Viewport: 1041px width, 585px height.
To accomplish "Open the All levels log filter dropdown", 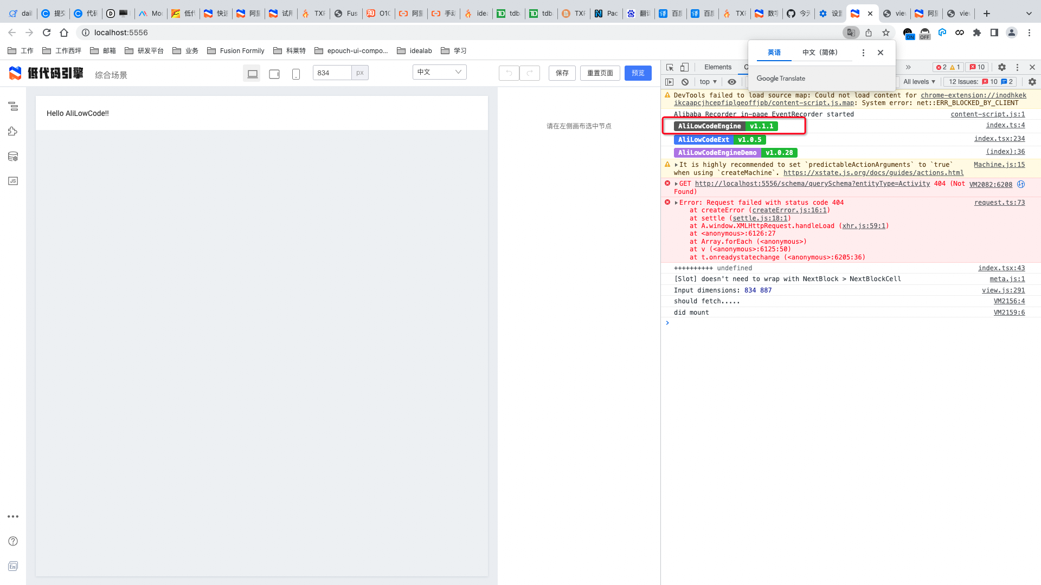I will click(918, 82).
